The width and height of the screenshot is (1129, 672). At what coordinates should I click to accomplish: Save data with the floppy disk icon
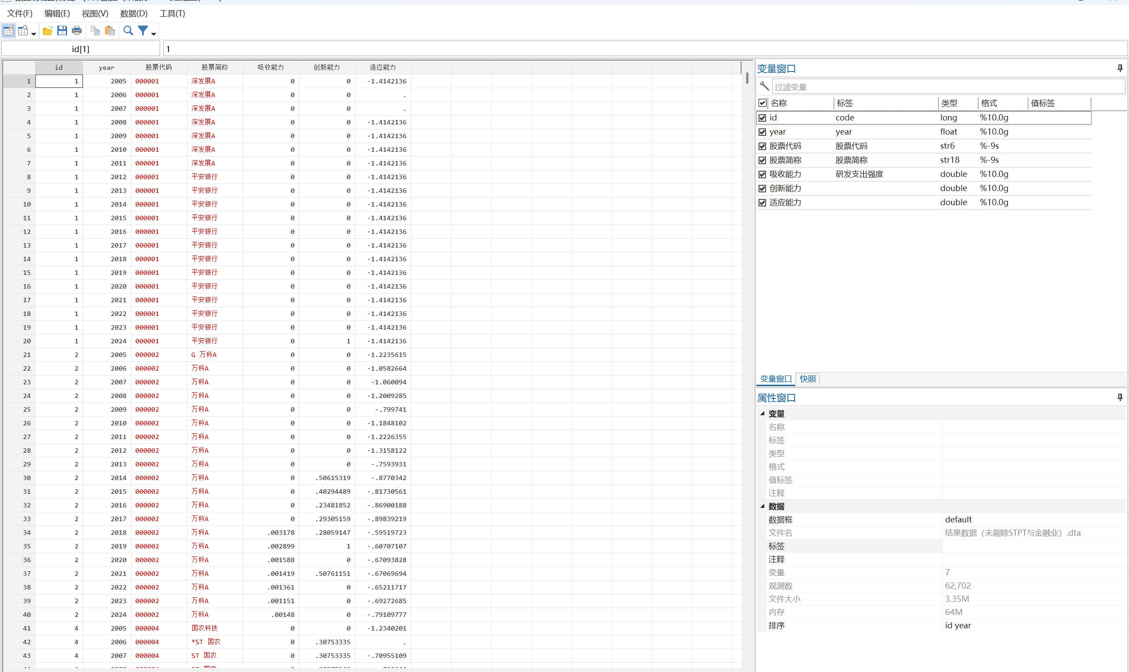click(62, 31)
